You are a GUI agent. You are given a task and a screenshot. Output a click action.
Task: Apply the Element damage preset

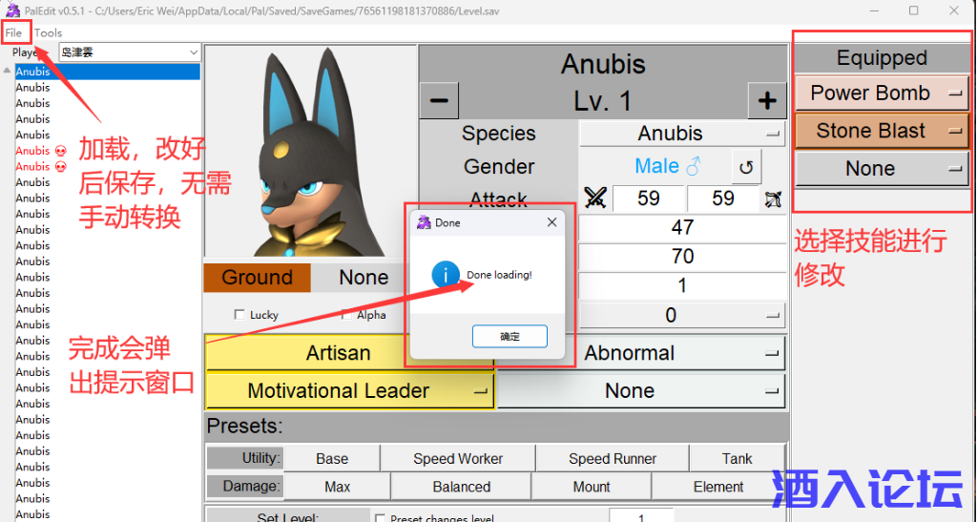click(718, 487)
